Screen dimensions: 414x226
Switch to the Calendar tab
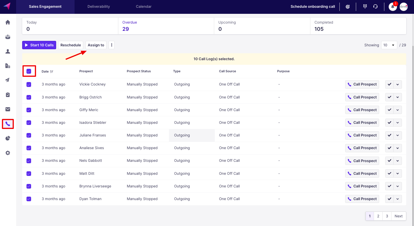coord(144,7)
